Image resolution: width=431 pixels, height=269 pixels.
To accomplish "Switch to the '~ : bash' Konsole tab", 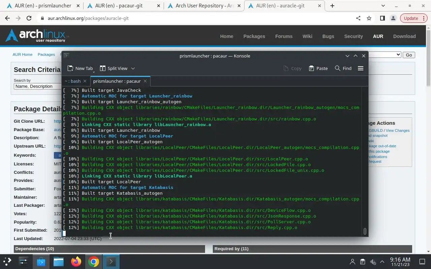I will [x=73, y=81].
